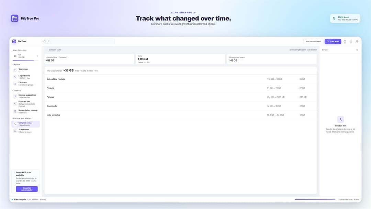This screenshot has width=371, height=209.
Task: Select the Projects row
Action: point(181,88)
